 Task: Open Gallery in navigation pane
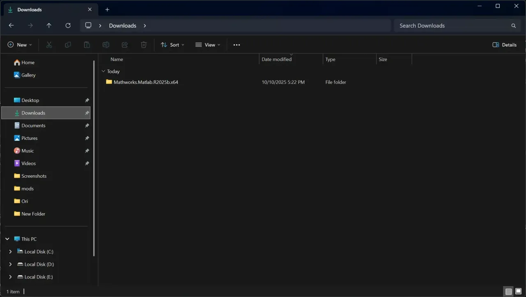pos(24,75)
